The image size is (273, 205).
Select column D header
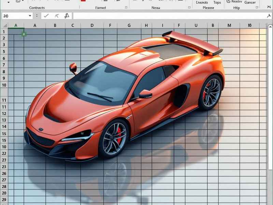(92, 25)
